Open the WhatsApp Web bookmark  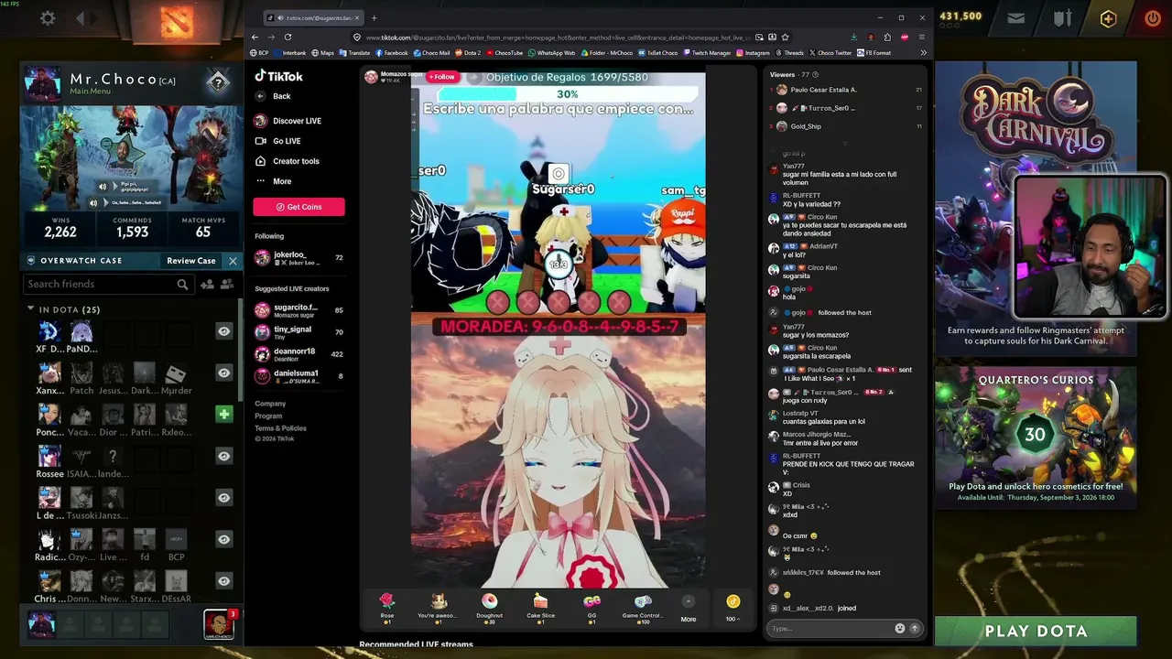click(550, 53)
